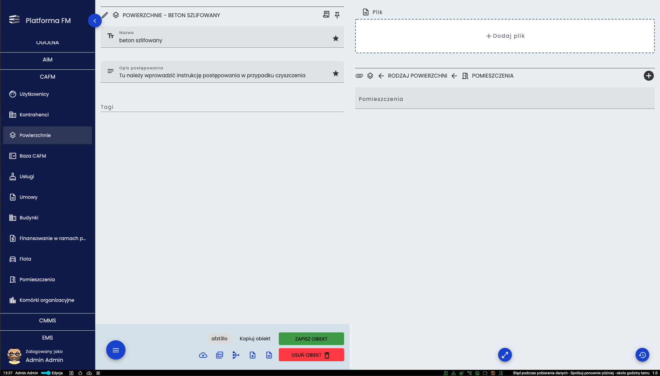The image size is (660, 376).
Task: Click the green ZAPISZ OBIEKT button
Action: tap(311, 339)
